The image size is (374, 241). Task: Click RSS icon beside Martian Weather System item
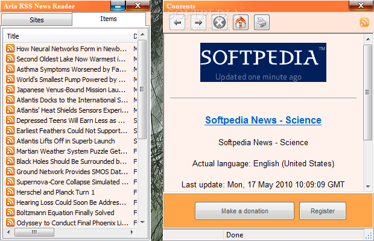[x=10, y=151]
